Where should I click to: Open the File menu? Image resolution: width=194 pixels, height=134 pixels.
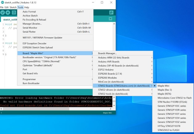point(2,7)
